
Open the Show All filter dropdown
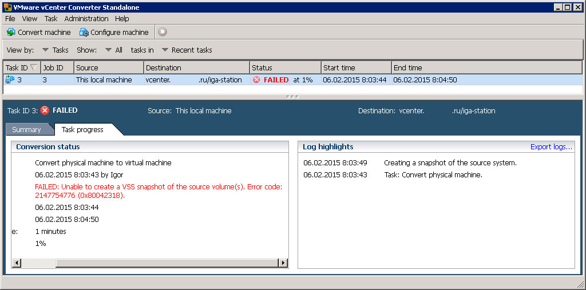click(114, 50)
